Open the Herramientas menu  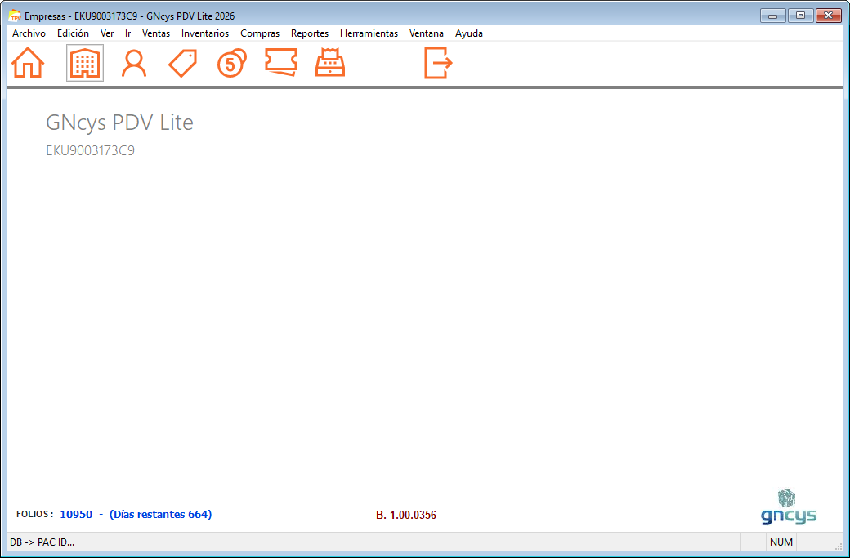click(x=369, y=33)
